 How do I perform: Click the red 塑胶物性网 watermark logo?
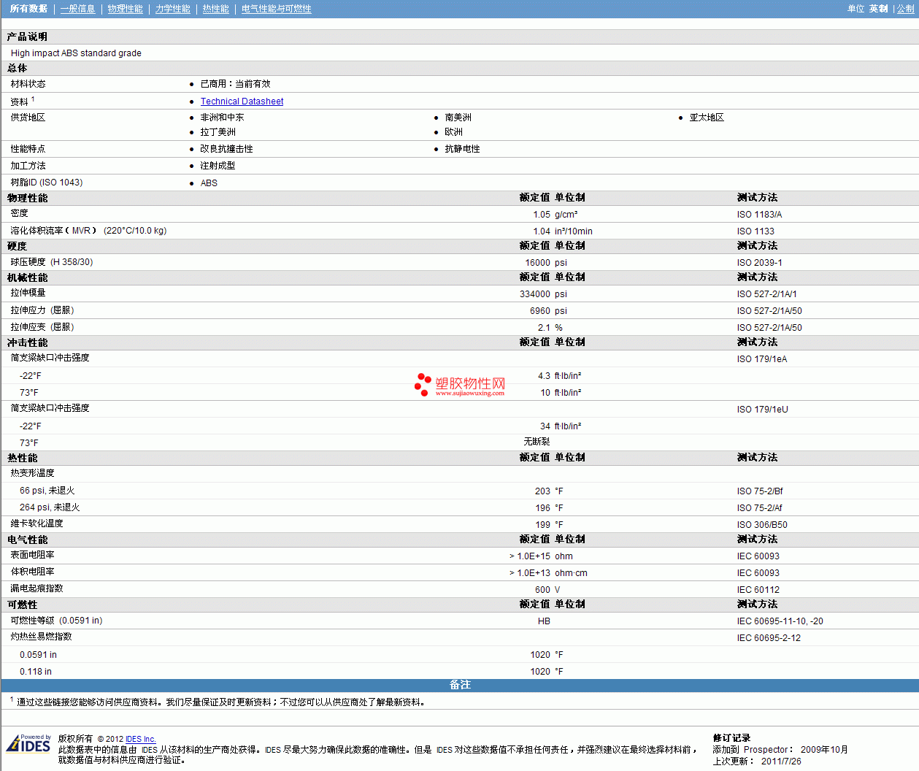click(x=460, y=384)
